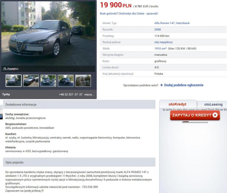Open the third thumbnail showing rear view
The image size is (227, 193).
pyautogui.click(x=48, y=81)
